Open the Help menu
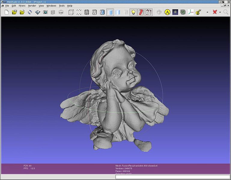 (70, 6)
